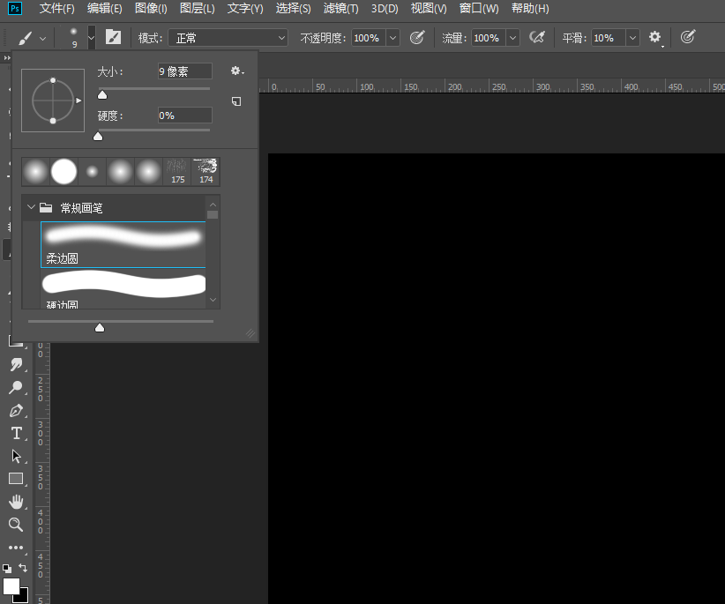Select the Hand tool
The image size is (725, 604).
pyautogui.click(x=16, y=502)
